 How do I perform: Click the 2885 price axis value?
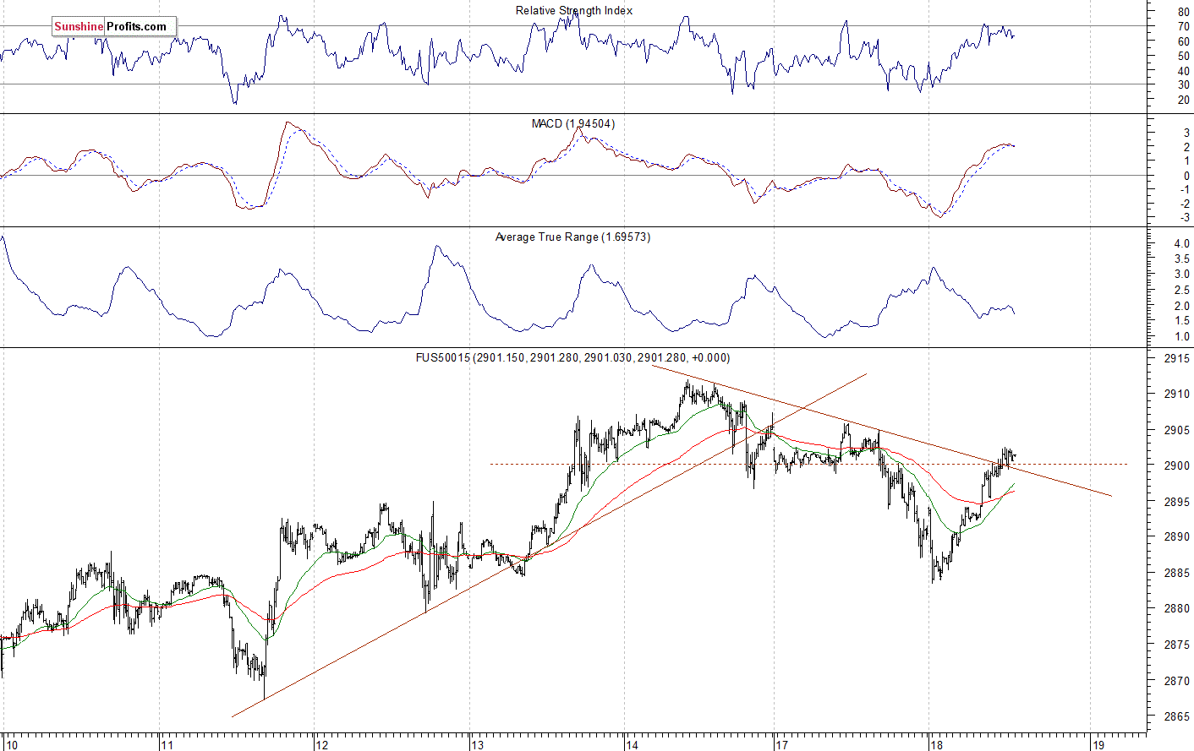tap(1176, 573)
